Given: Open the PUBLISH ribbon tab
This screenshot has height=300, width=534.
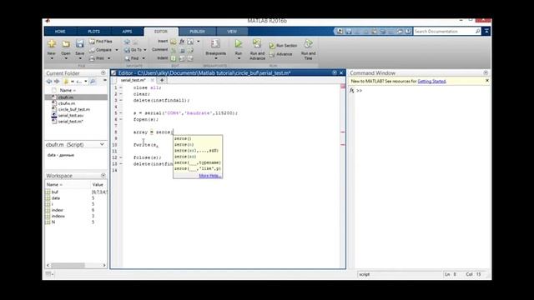Looking at the screenshot, I should point(197,32).
